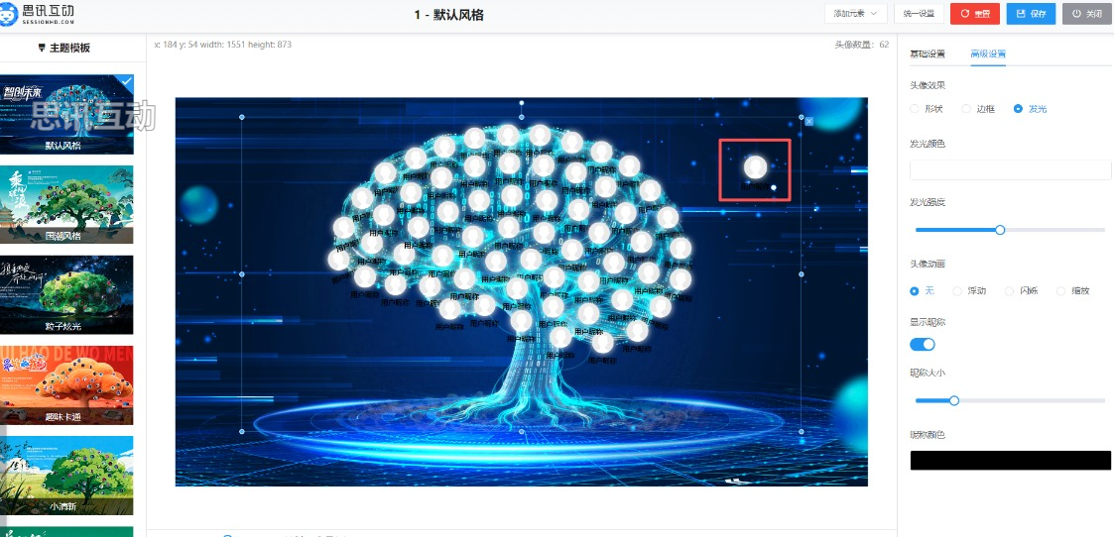
Task: Click the 关闭 power icon
Action: [1077, 14]
